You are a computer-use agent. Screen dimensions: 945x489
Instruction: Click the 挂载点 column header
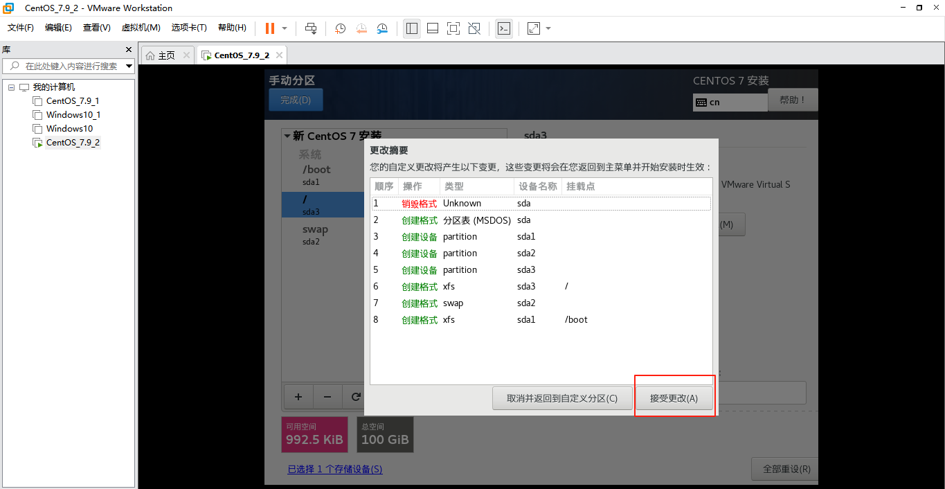[636, 186]
